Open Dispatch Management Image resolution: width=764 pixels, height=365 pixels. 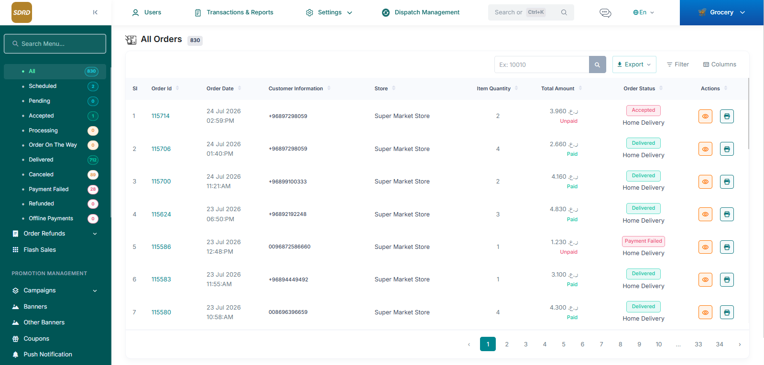pos(421,12)
